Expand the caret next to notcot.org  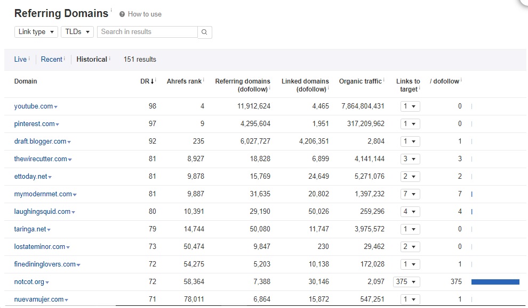47,282
